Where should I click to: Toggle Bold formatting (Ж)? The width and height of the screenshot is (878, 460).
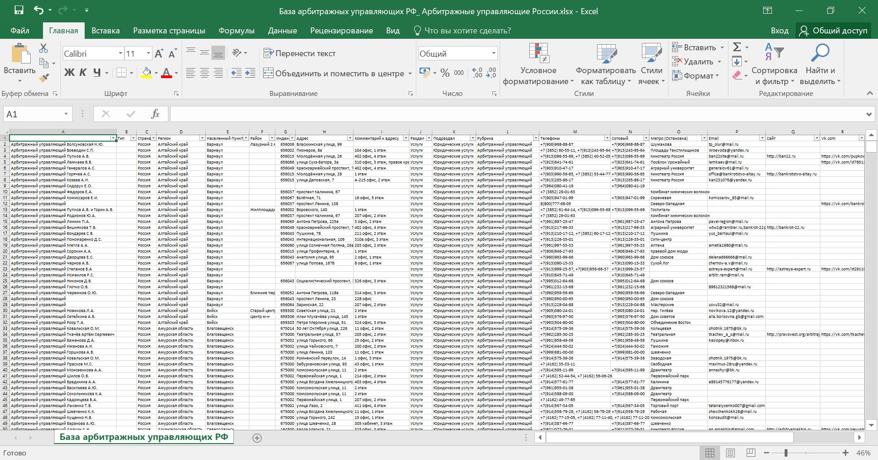click(69, 73)
